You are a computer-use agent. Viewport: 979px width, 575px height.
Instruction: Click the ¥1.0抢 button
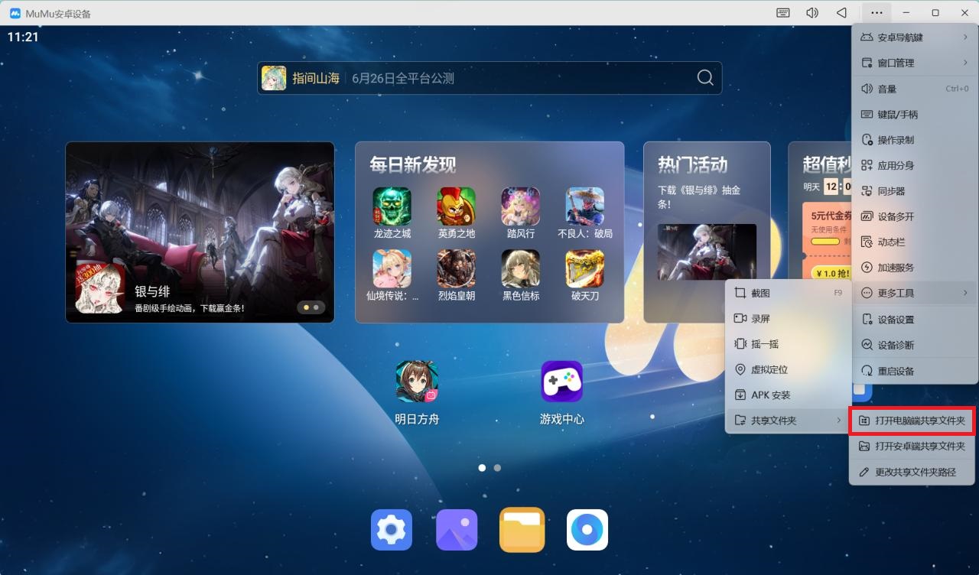pyautogui.click(x=832, y=274)
